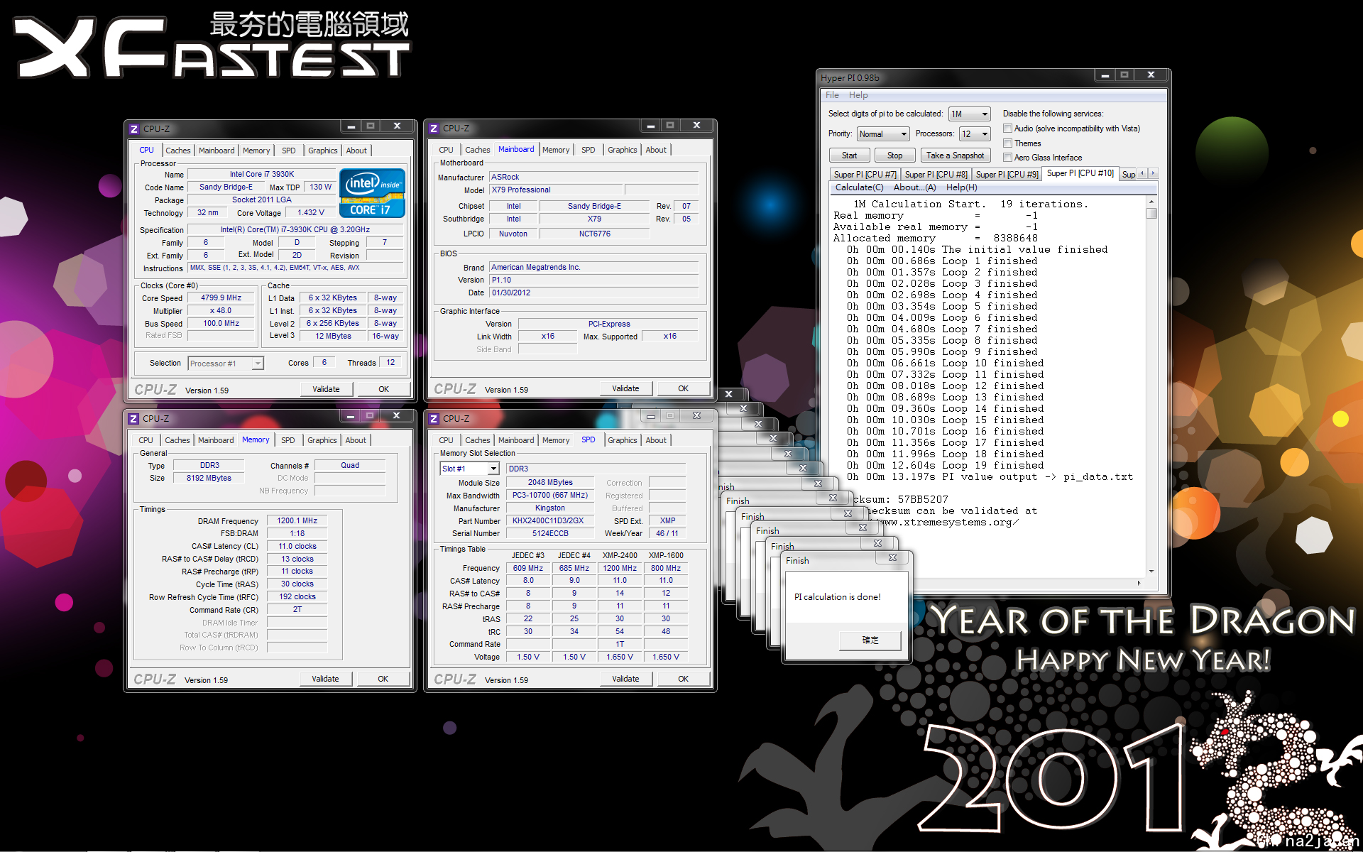
Task: Switch to SPD tab in Mainboard window
Action: [x=589, y=150]
